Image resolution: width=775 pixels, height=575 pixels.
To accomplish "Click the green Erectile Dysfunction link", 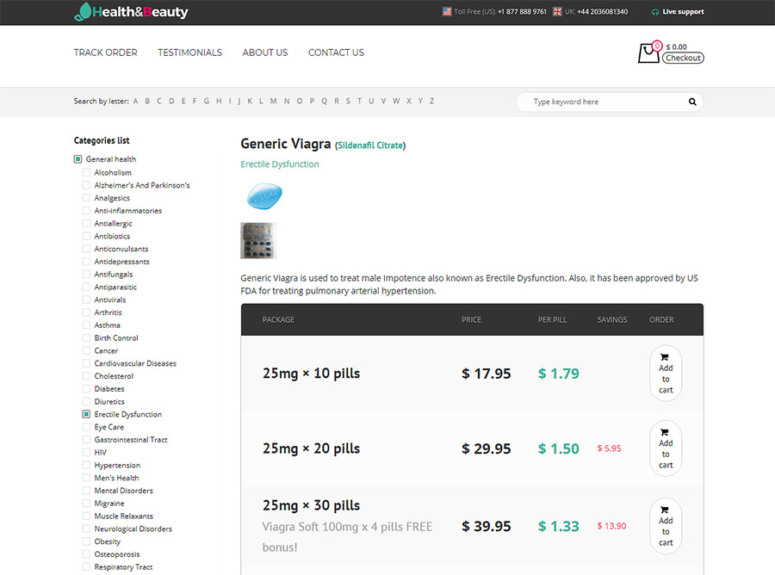I will tap(280, 164).
